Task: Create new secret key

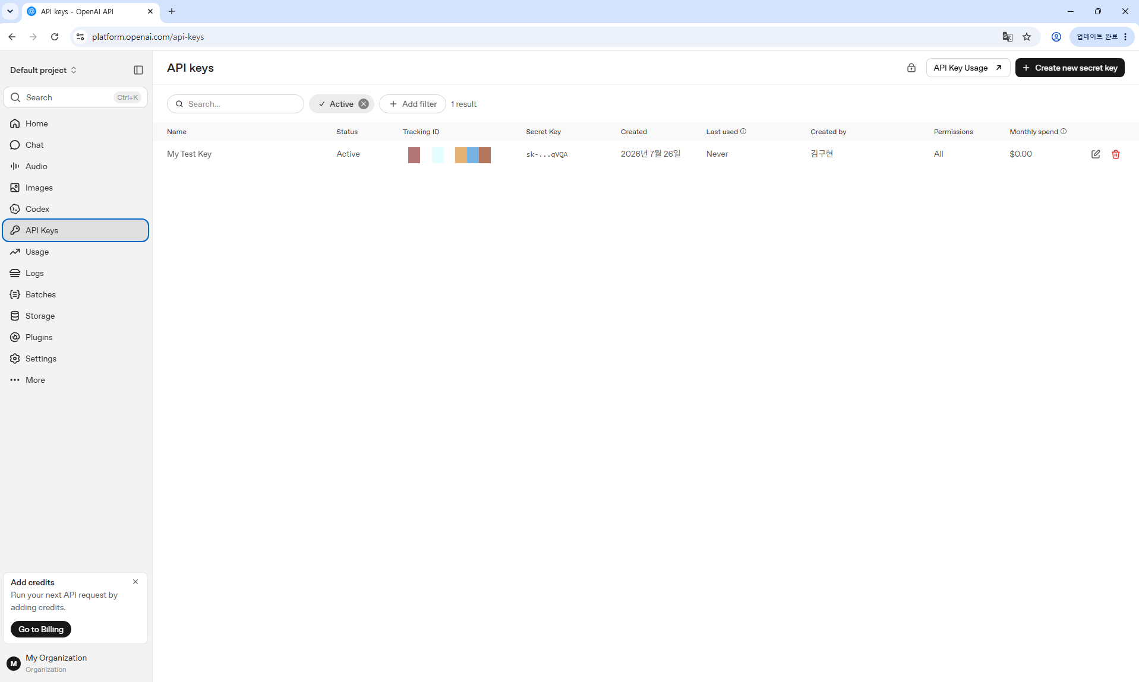Action: [1069, 68]
